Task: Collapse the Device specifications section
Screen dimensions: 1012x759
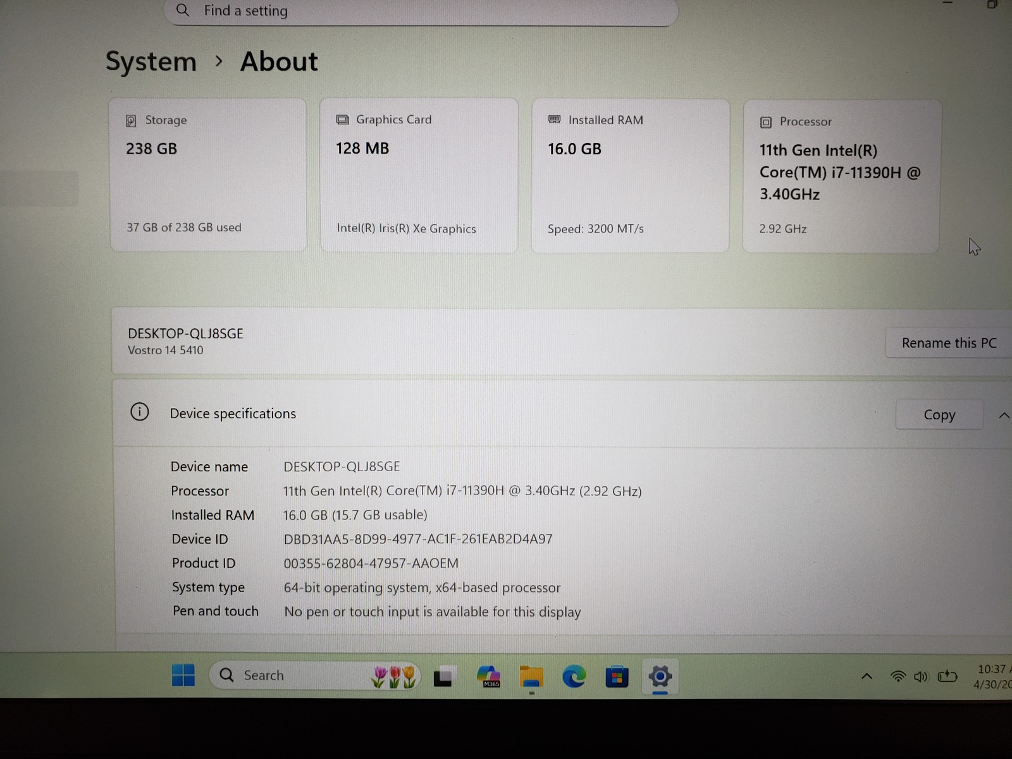Action: pyautogui.click(x=1004, y=415)
